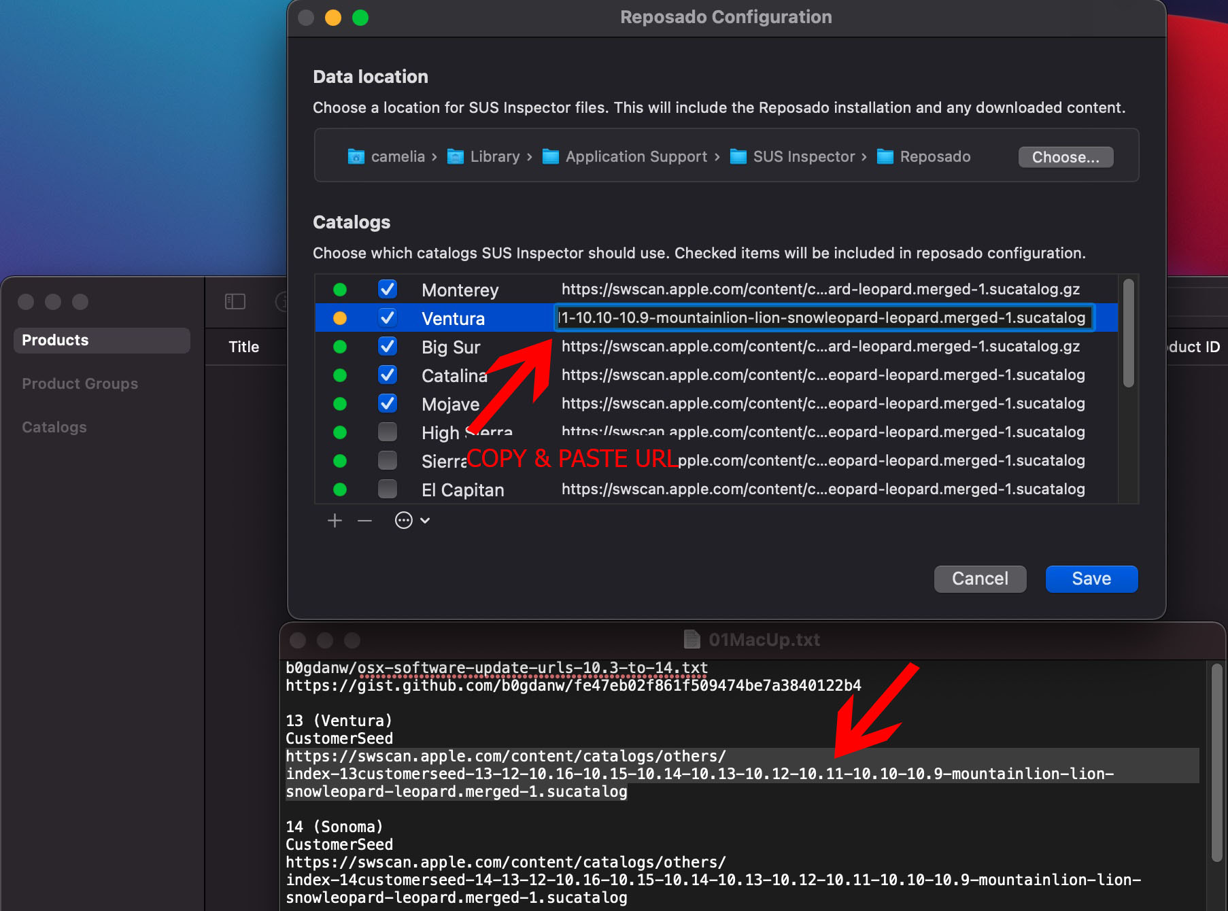Click green status dot for El Capitan
Image resolution: width=1228 pixels, height=911 pixels.
[x=340, y=489]
